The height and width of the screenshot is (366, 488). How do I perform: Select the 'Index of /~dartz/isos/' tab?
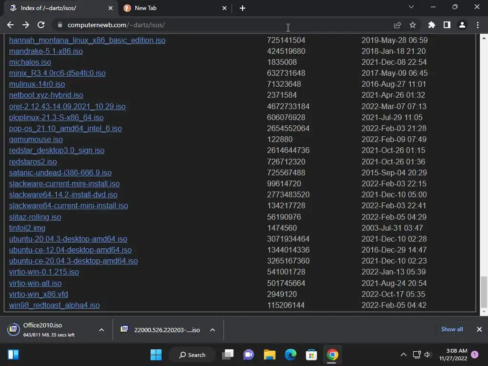(x=61, y=8)
